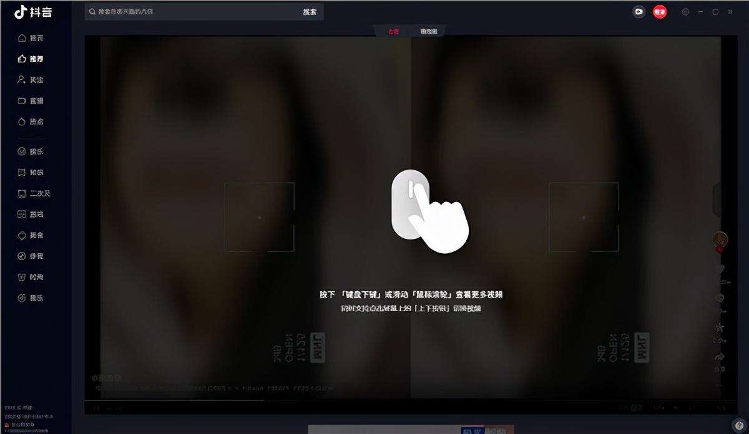The width and height of the screenshot is (749, 434).
Task: Click the Douyin logo at top left
Action: point(33,12)
